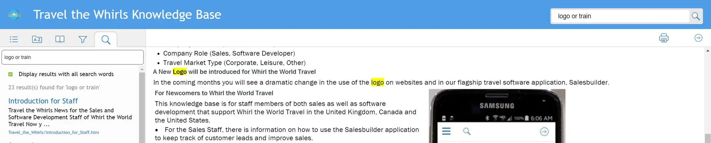
Task: Click the Samsung phone screenshot image
Action: click(x=497, y=116)
